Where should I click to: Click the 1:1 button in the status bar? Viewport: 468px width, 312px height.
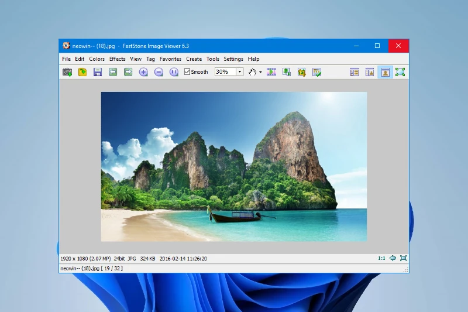pos(381,258)
